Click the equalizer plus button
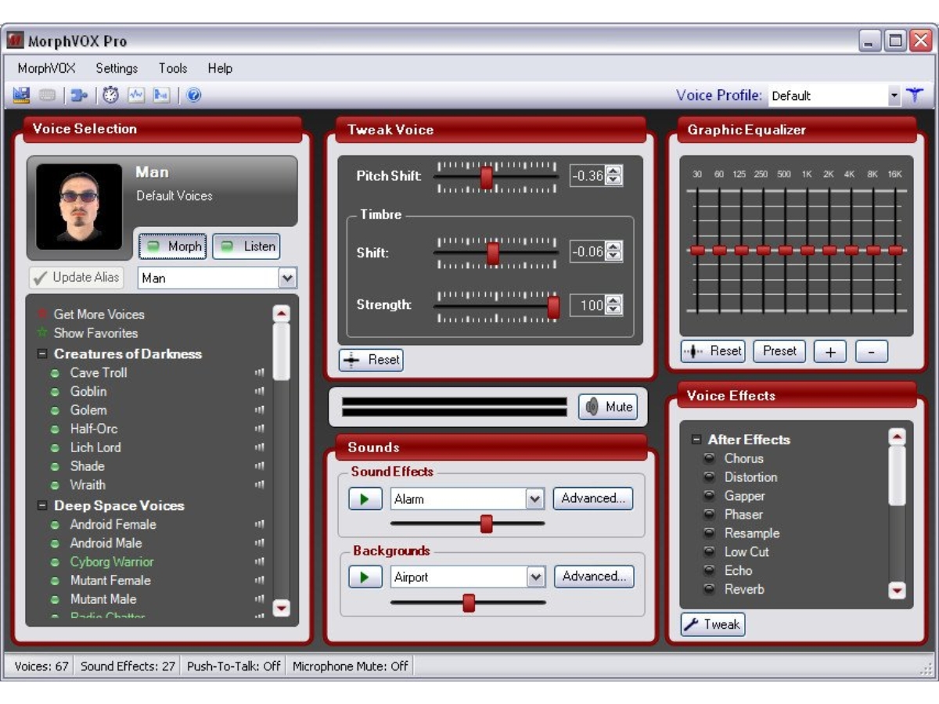Image resolution: width=939 pixels, height=704 pixels. [830, 352]
